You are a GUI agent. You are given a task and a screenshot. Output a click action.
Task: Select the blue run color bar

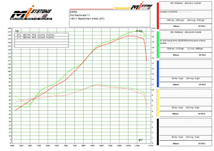(158, 74)
